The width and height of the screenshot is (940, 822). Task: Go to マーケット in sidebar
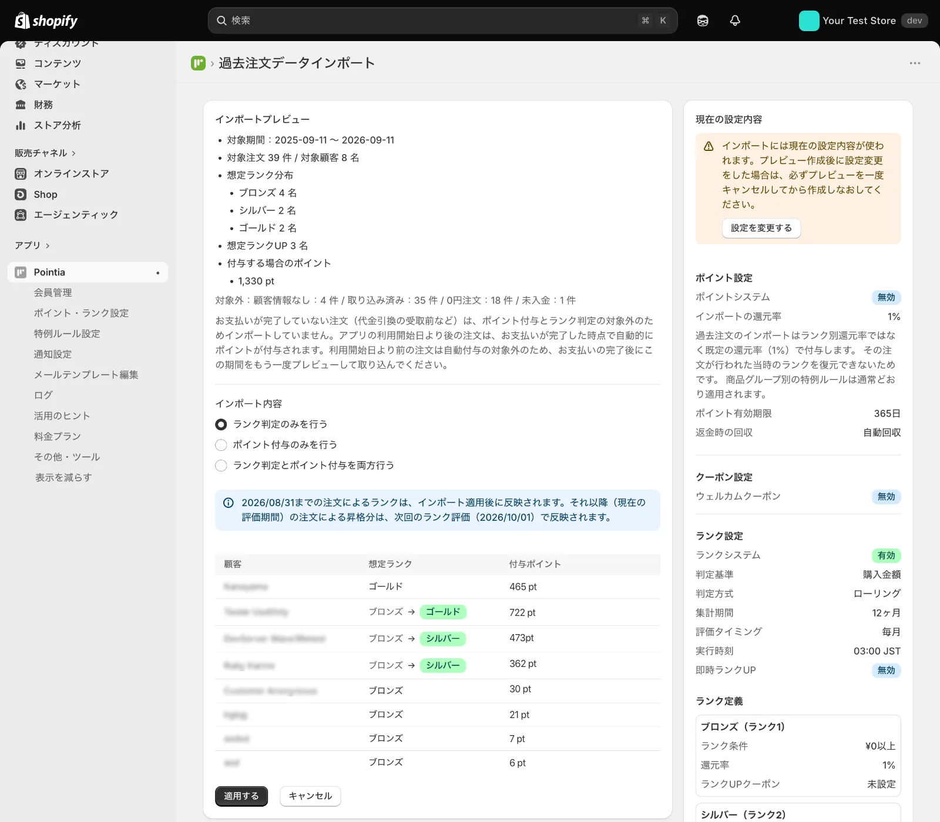(57, 84)
